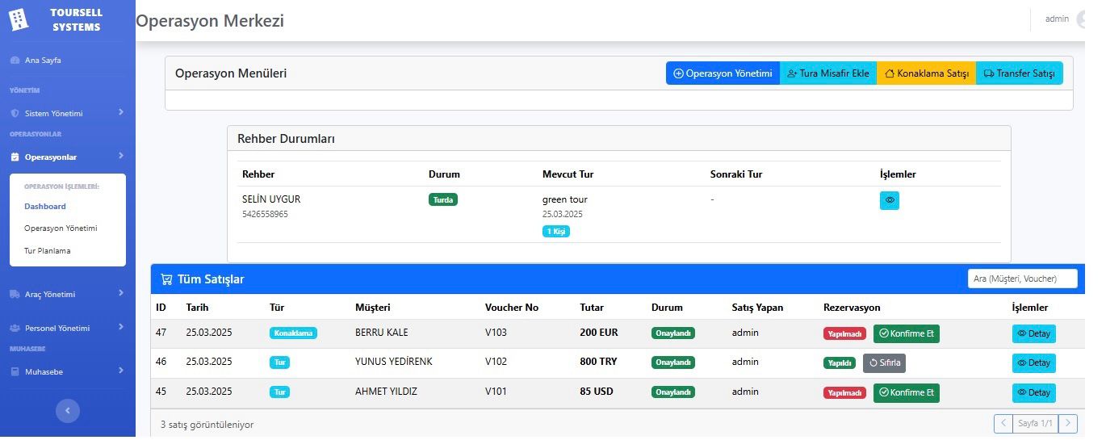
Task: Reset the reservation for Yunus Yedirenk
Action: click(x=884, y=363)
